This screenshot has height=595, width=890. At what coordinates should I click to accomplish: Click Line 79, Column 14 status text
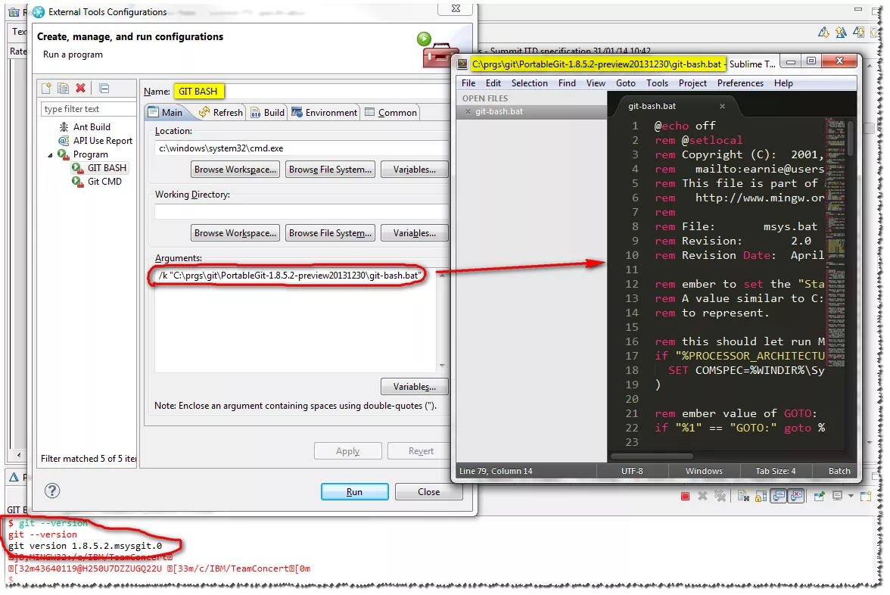pyautogui.click(x=496, y=471)
